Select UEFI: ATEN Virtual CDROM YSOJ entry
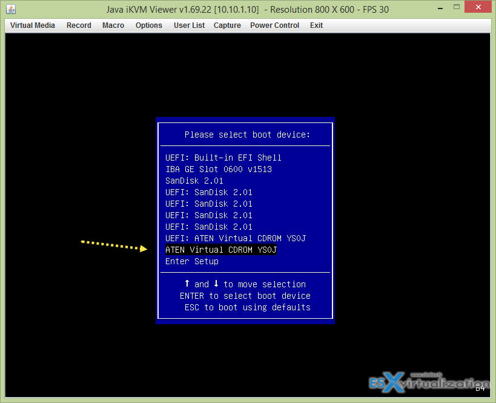This screenshot has width=496, height=403. [x=236, y=238]
